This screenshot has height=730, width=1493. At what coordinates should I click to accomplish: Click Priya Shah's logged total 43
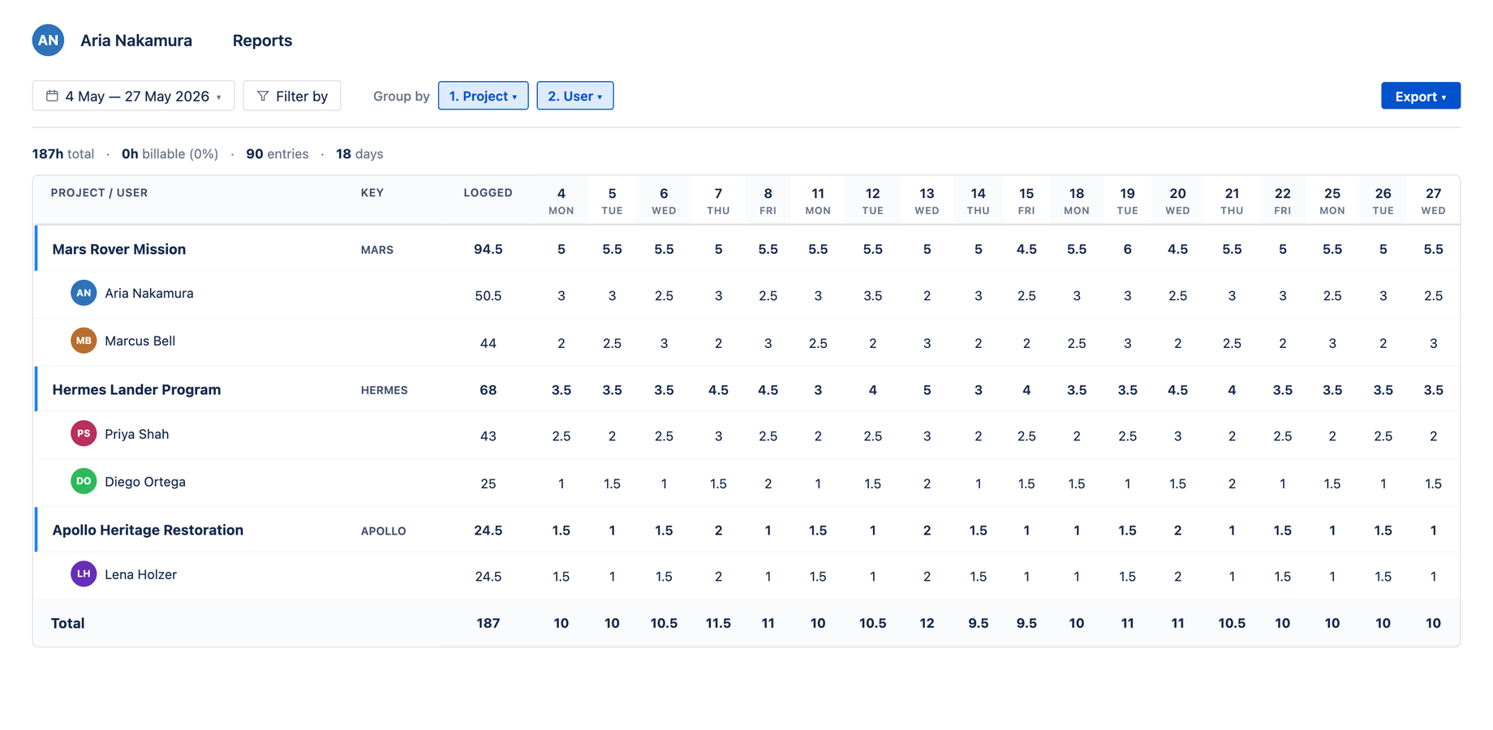click(488, 436)
